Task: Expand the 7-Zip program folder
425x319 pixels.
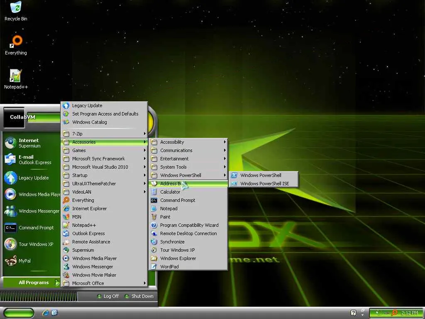Action: (104, 134)
